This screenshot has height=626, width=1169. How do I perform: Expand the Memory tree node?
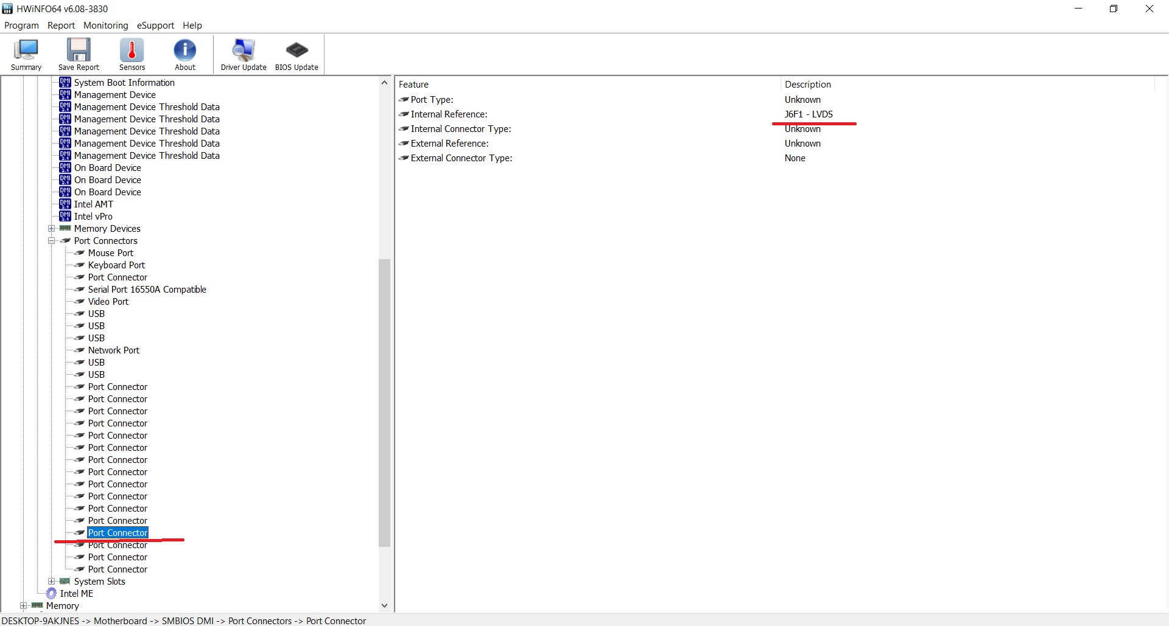click(24, 606)
